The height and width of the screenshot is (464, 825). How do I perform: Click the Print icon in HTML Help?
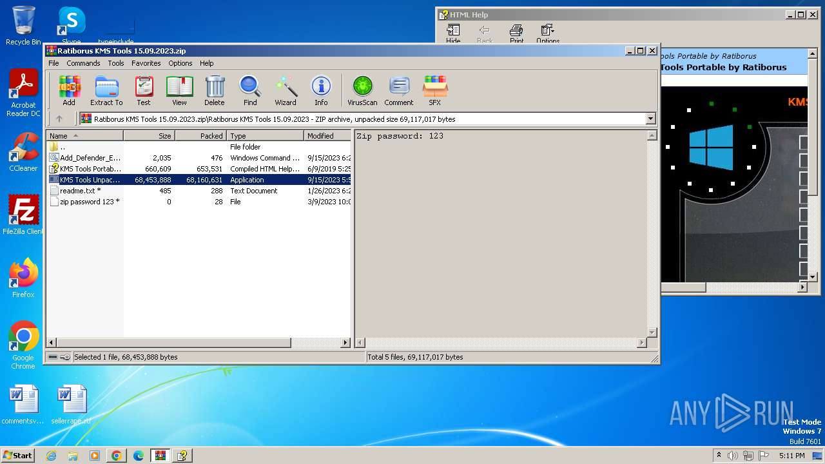(x=516, y=34)
